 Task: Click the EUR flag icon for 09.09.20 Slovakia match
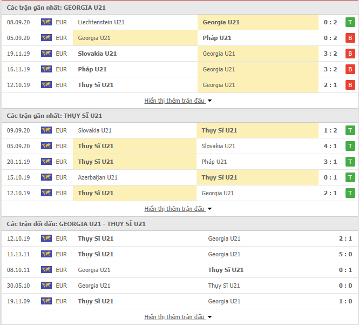[x=46, y=130]
